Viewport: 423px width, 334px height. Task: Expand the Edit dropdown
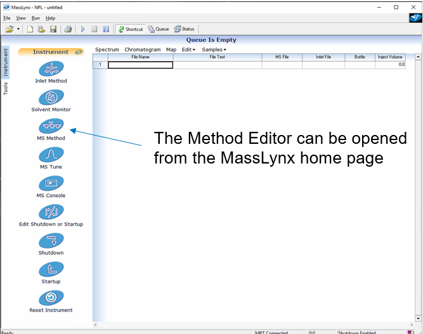(188, 49)
